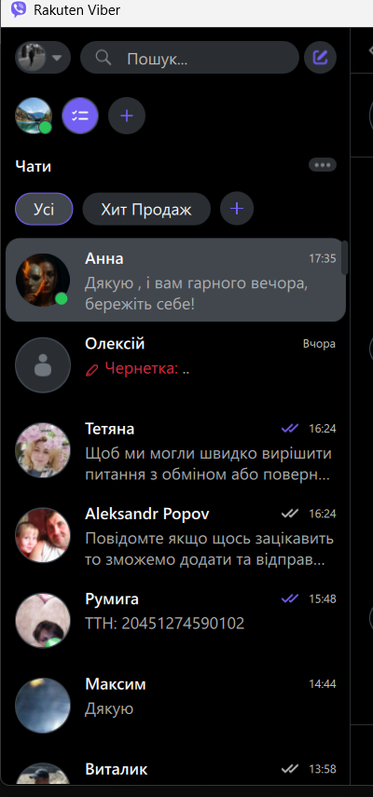Select the Aleksandr Popov chat
The height and width of the screenshot is (797, 373).
pos(175,535)
